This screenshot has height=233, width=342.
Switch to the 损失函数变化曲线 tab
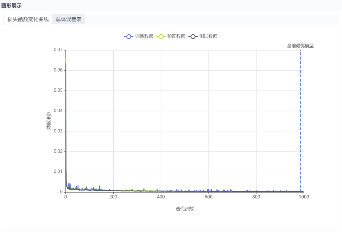point(28,19)
